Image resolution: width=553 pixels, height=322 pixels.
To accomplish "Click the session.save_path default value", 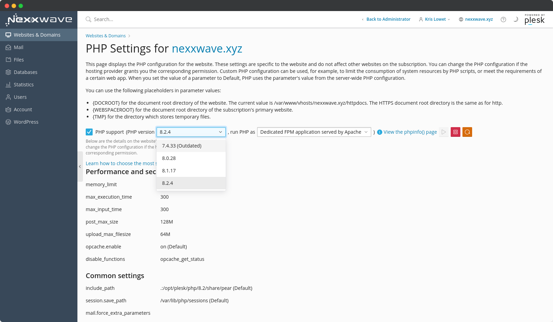I will point(194,301).
